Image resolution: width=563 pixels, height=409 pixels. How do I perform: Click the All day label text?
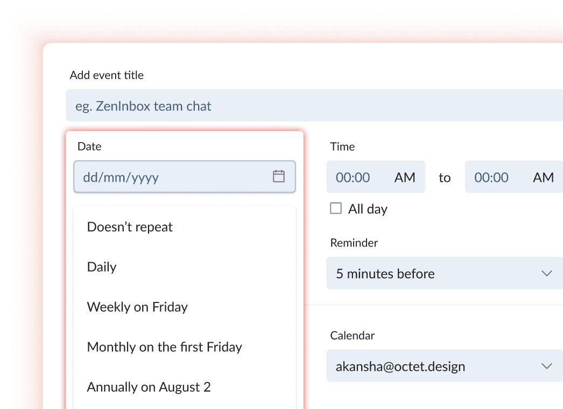pos(368,209)
